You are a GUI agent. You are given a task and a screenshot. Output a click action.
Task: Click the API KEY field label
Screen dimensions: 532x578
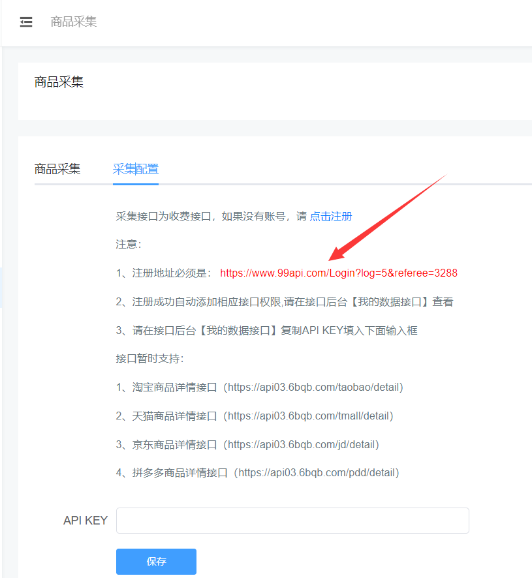86,521
